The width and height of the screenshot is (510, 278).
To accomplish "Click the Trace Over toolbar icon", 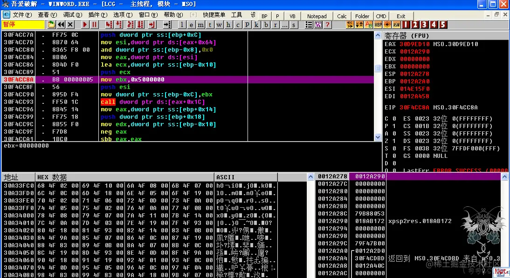I will pos(140,25).
